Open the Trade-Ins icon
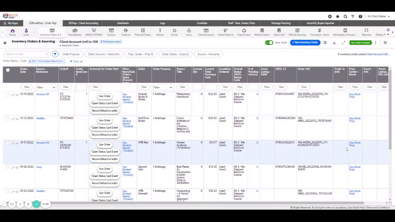The height and width of the screenshot is (222, 395). [x=126, y=31]
